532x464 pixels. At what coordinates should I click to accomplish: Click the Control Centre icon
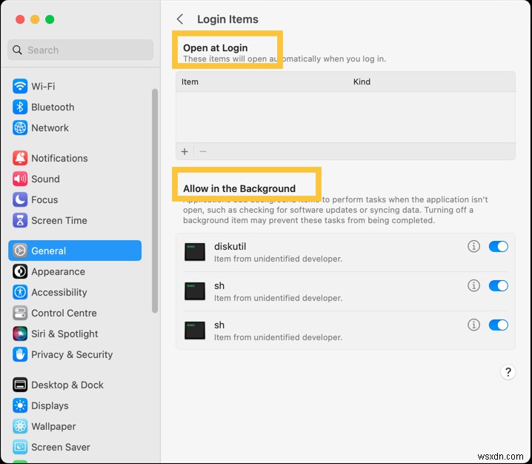tap(20, 313)
